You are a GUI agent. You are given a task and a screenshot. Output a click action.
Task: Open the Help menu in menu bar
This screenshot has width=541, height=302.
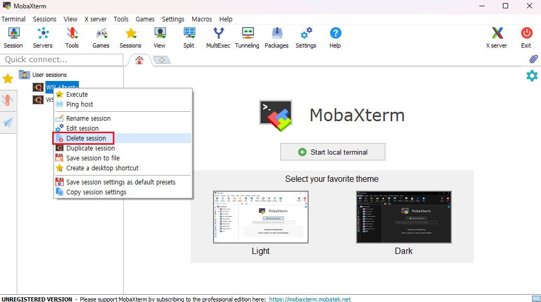[x=226, y=19]
